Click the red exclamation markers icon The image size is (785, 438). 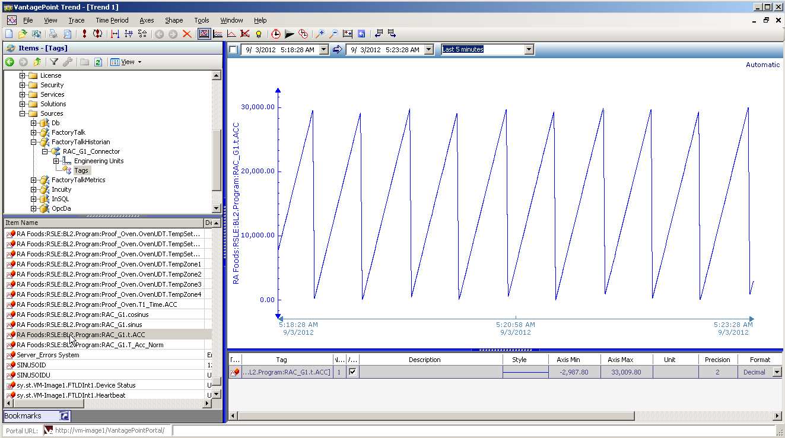tap(84, 34)
